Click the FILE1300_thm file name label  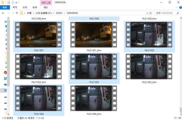tap(149, 19)
